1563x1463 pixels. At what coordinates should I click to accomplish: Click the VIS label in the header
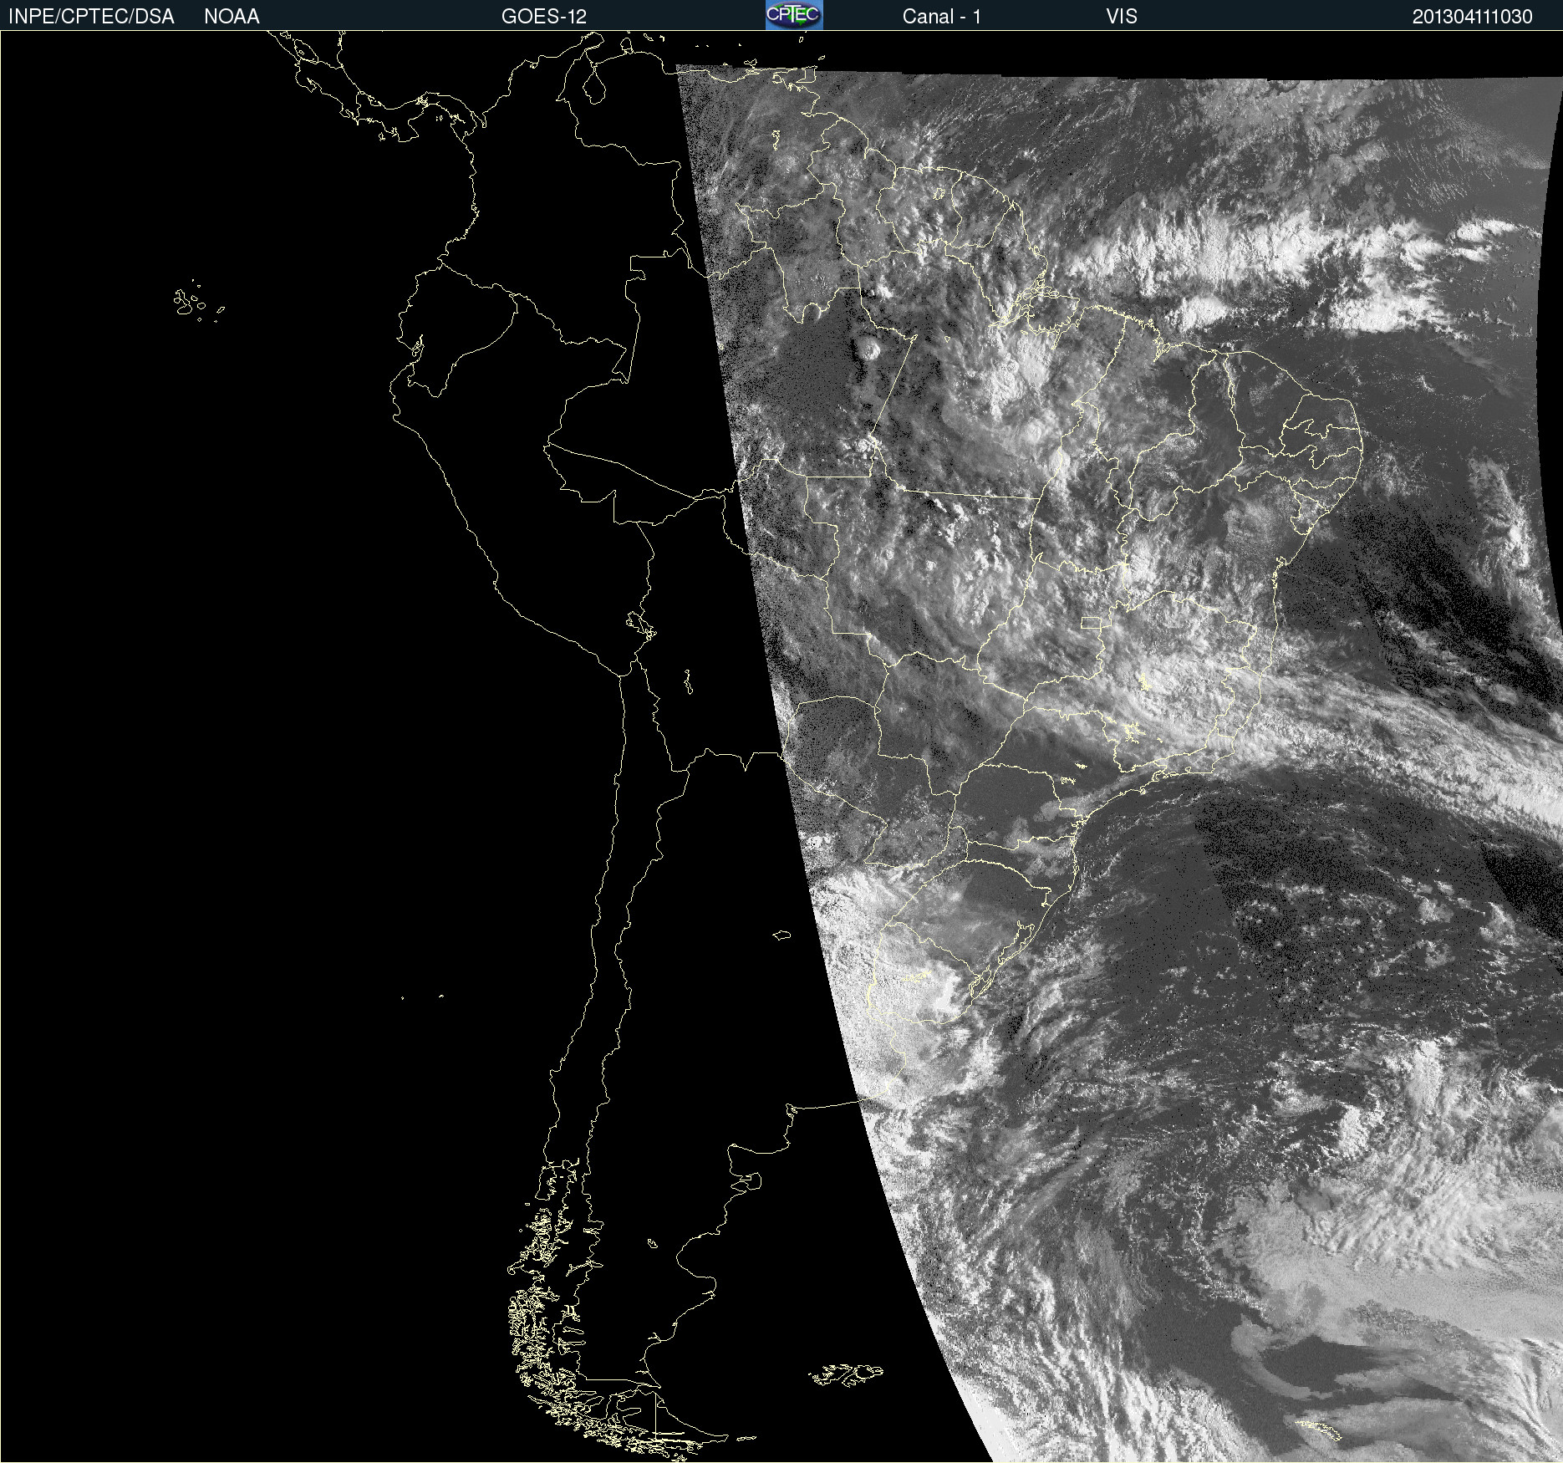click(x=1122, y=17)
